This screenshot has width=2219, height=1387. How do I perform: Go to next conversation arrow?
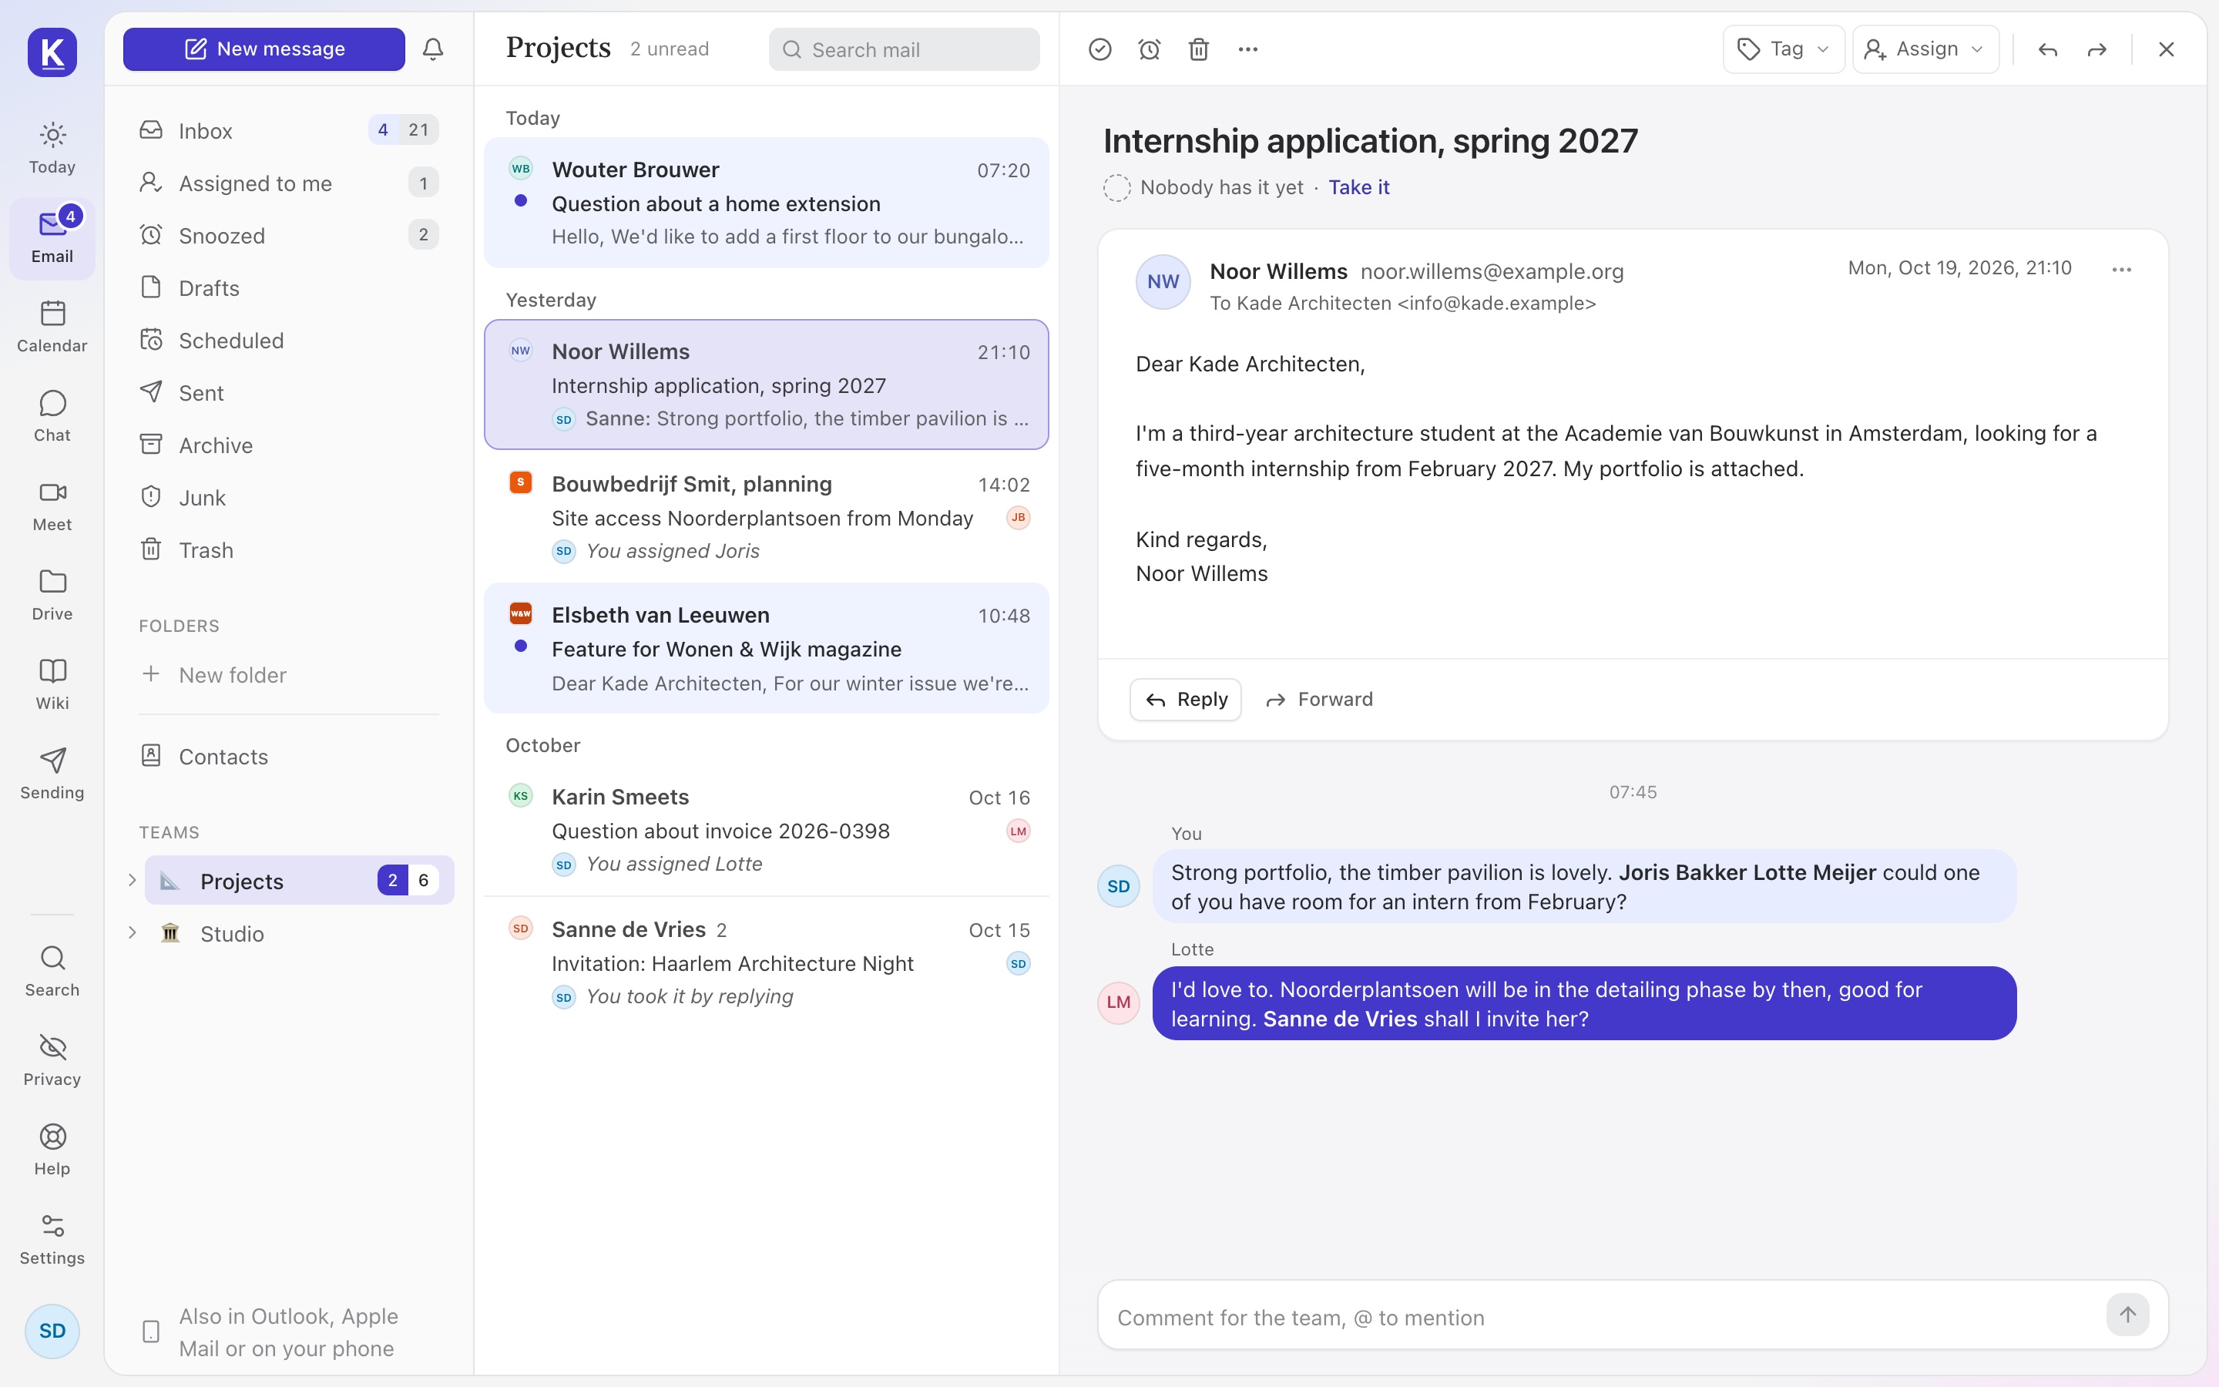[x=2097, y=49]
